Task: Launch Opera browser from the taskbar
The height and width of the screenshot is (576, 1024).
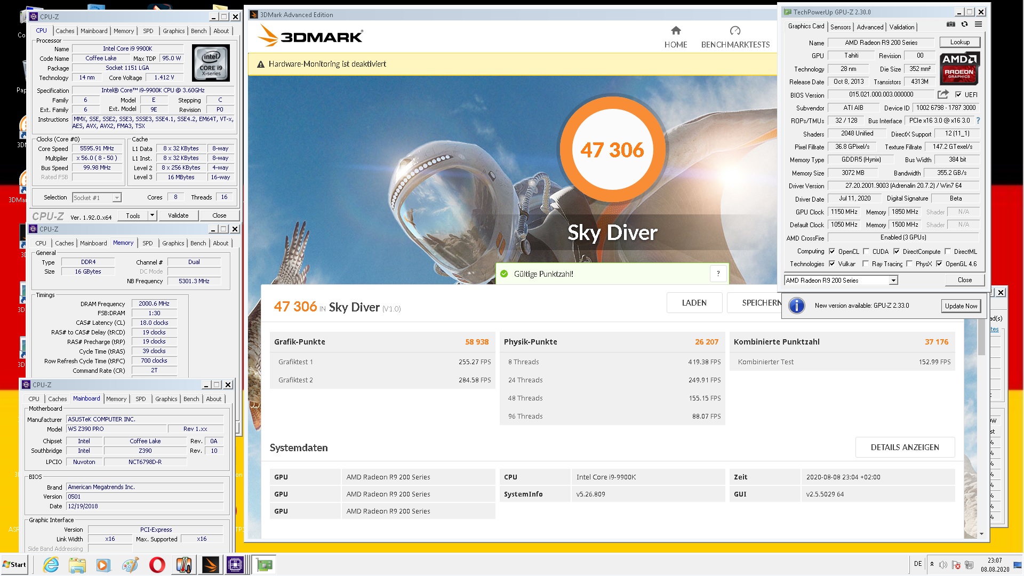Action: point(157,565)
